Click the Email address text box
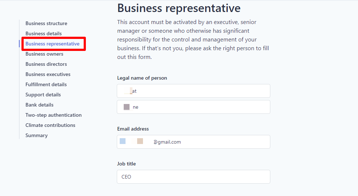Image resolution: width=358 pixels, height=196 pixels. click(x=193, y=142)
